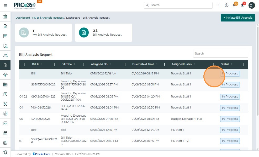Click assigned on '01/10/2026 12:18 AM'

tap(103, 73)
